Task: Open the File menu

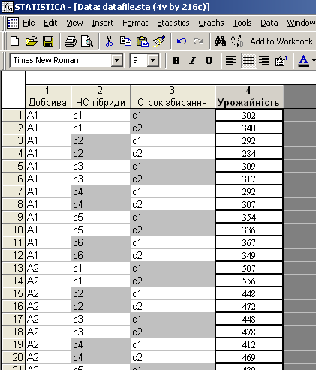Action: point(29,23)
